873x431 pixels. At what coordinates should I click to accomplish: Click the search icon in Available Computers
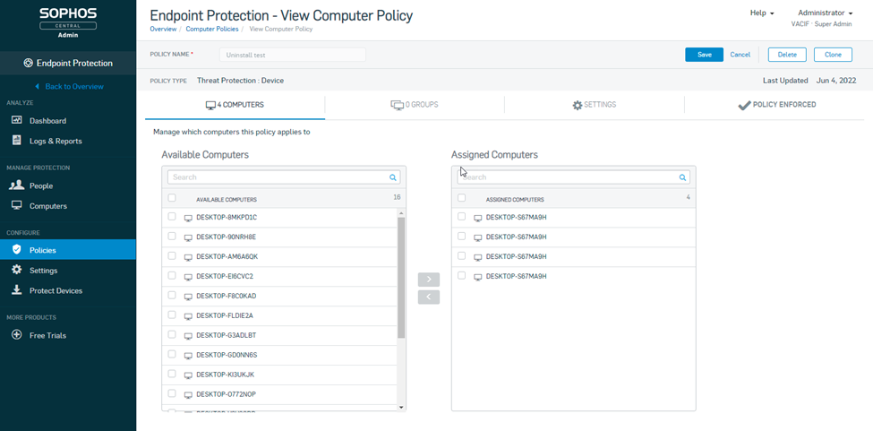click(x=393, y=177)
